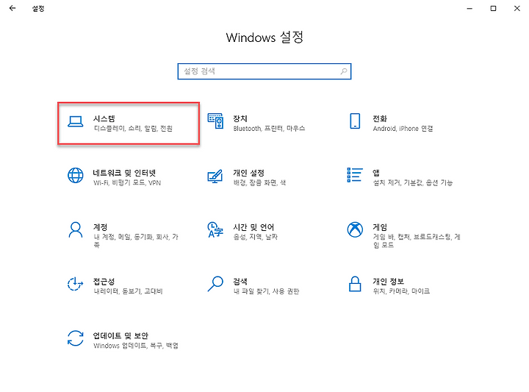The width and height of the screenshot is (529, 392).
Task: Click description Wi-Fi, 비행기 모드, VPN
Action: [127, 182]
